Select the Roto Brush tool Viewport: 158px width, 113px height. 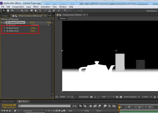(x=59, y=11)
